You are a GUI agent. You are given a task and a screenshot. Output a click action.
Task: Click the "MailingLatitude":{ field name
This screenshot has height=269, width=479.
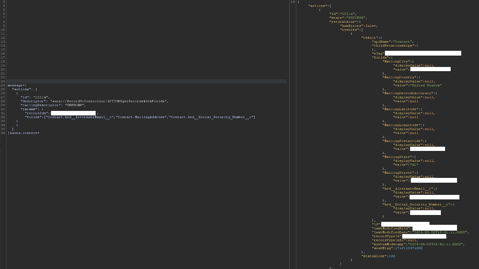coord(402,109)
